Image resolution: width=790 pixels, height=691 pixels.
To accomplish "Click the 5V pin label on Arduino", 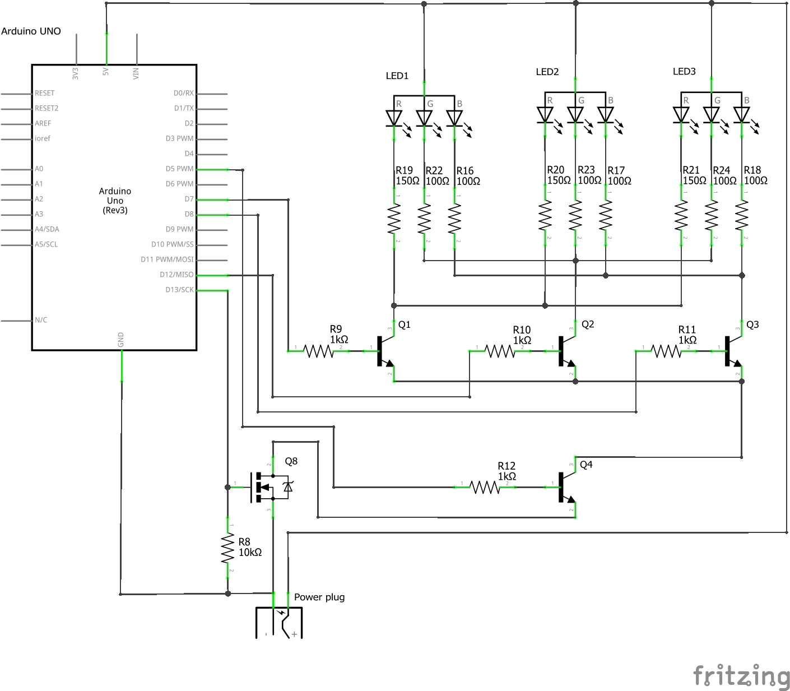I will click(105, 72).
